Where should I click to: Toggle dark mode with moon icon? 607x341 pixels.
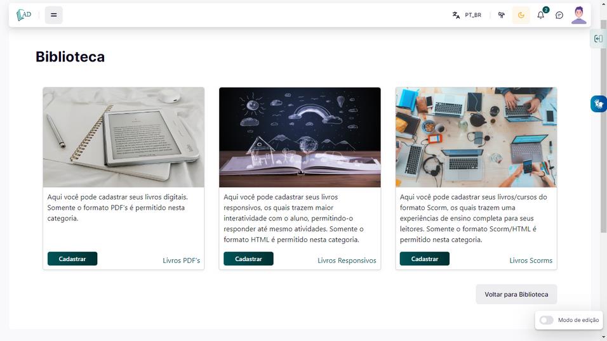coord(521,15)
